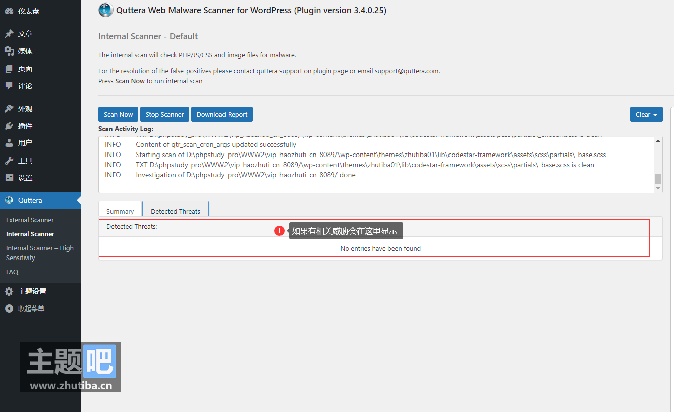This screenshot has height=412, width=674.
Task: Click the Stop Scanner button
Action: [x=164, y=114]
